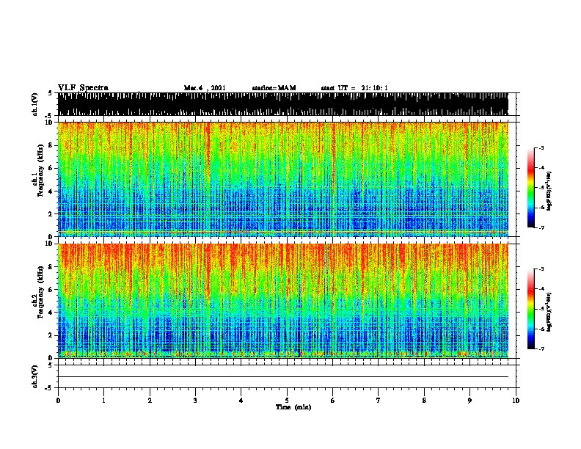Image resolution: width=581 pixels, height=449 pixels.
Task: Click the ch.2 "Frequency (kHz)" axis label
Action: pos(40,292)
